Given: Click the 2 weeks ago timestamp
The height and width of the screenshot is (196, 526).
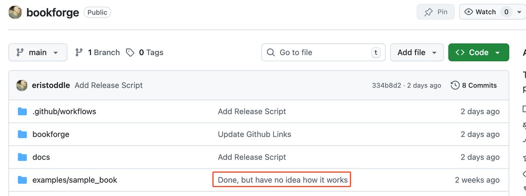Looking at the screenshot, I should (477, 180).
